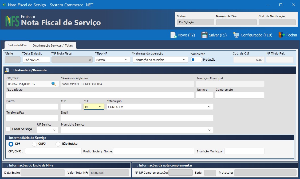Click the Fechar exit icon
The height and width of the screenshot is (179, 300).
coord(282,35)
